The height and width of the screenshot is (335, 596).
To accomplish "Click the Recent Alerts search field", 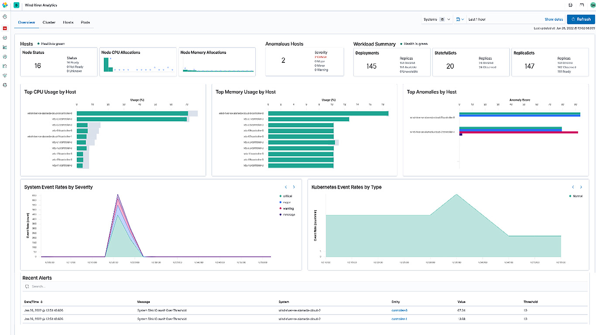I will (x=305, y=287).
